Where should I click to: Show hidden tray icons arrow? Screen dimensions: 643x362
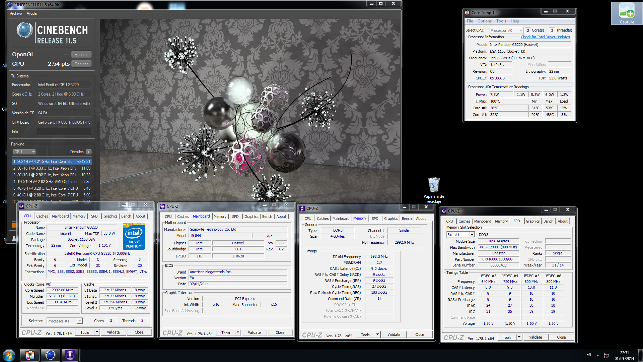tap(598, 355)
